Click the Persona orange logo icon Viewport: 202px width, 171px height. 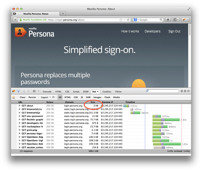[x=21, y=32]
